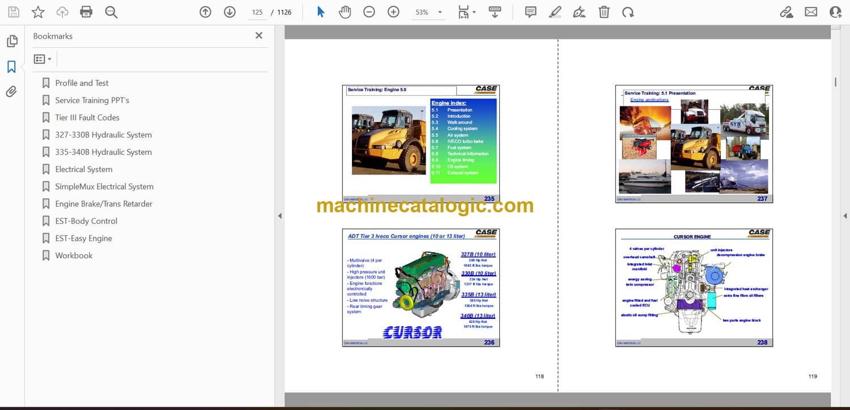Open the Attachments paperclip panel
Viewport: 850px width, 410px height.
pyautogui.click(x=11, y=91)
